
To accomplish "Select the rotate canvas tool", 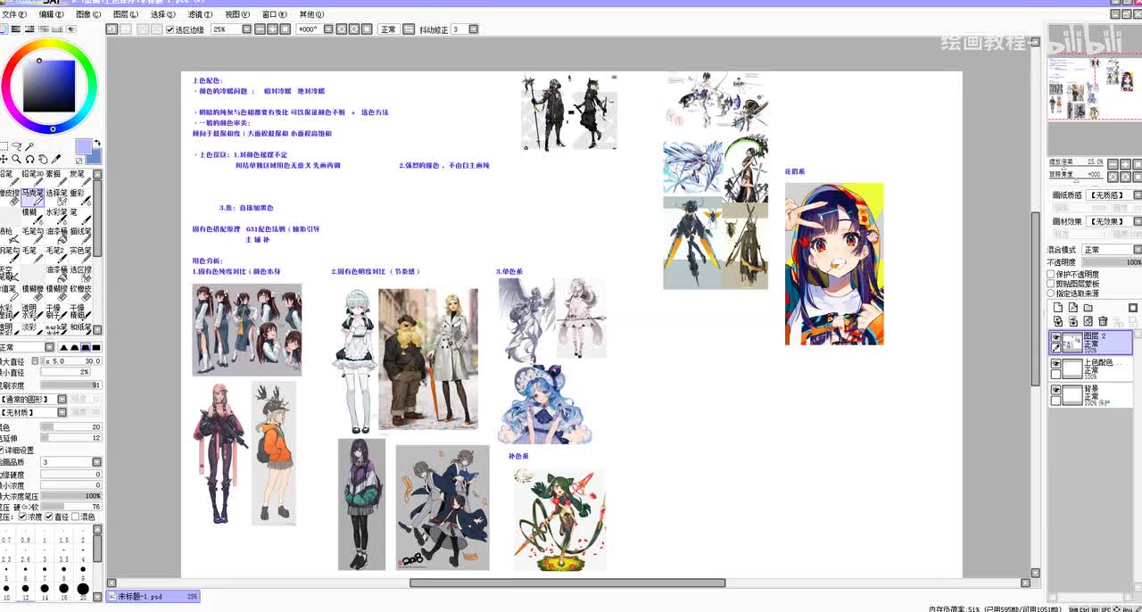I will [x=29, y=159].
